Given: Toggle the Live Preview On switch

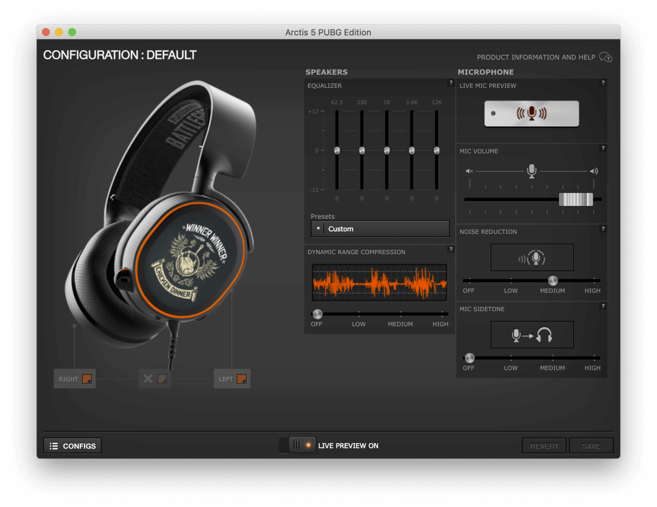Looking at the screenshot, I should [298, 445].
